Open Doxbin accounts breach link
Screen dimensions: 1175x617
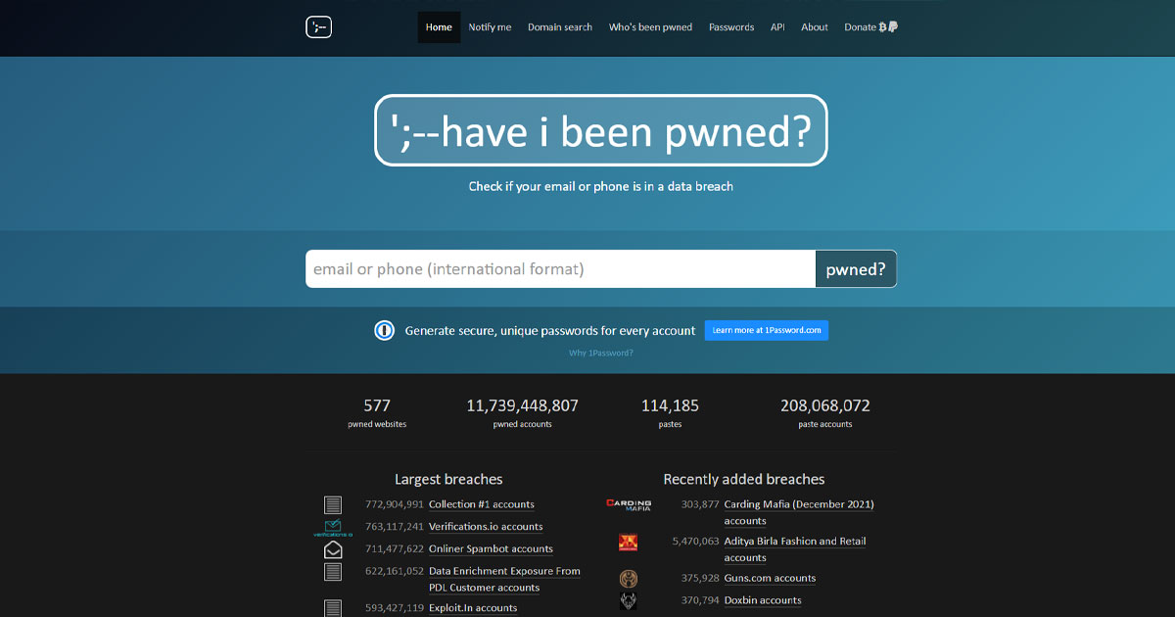pos(763,600)
